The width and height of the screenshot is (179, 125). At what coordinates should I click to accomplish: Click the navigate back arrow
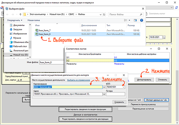point(7,14)
